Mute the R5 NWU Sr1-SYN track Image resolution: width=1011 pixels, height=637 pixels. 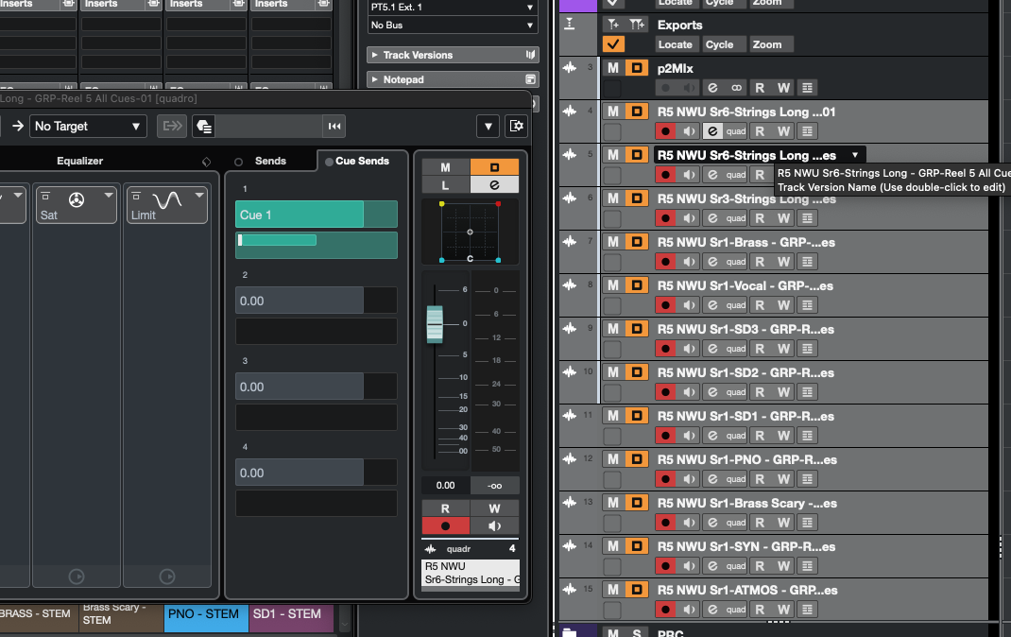(x=612, y=546)
